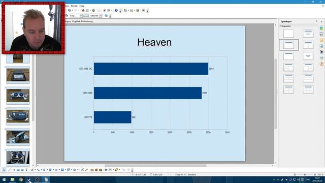Image resolution: width=325 pixels, height=183 pixels.
Task: Activate the Text (T) tool
Action: (26, 170)
